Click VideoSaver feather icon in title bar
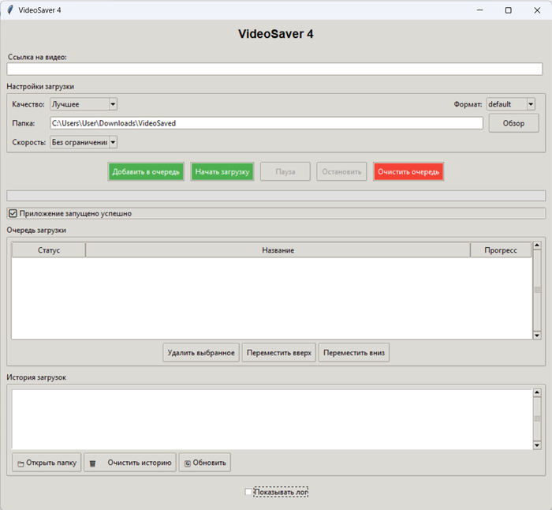 click(9, 10)
